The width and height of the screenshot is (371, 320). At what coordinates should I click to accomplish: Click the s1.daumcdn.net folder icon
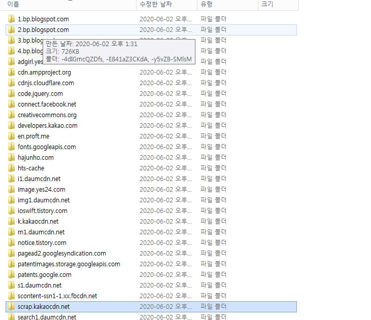coord(11,285)
